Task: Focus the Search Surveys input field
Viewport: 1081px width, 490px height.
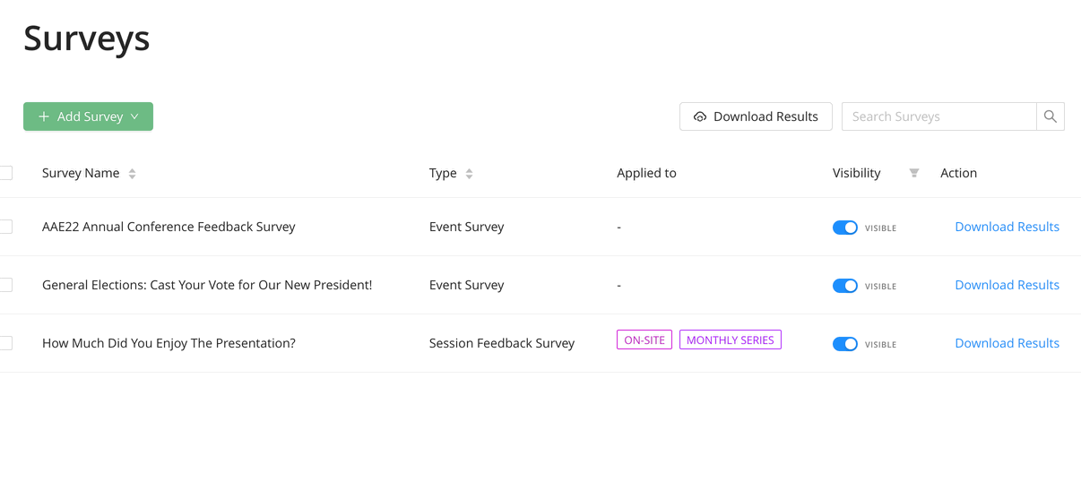Action: (938, 116)
